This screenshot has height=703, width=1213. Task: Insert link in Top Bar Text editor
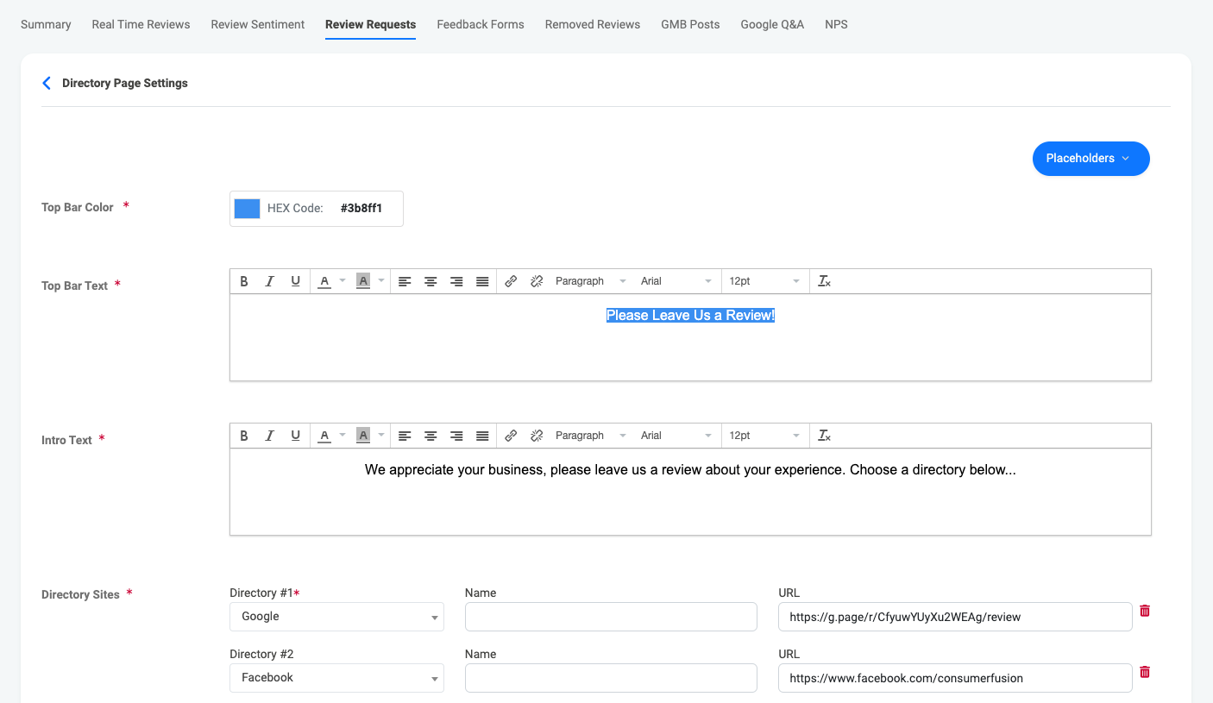[511, 281]
